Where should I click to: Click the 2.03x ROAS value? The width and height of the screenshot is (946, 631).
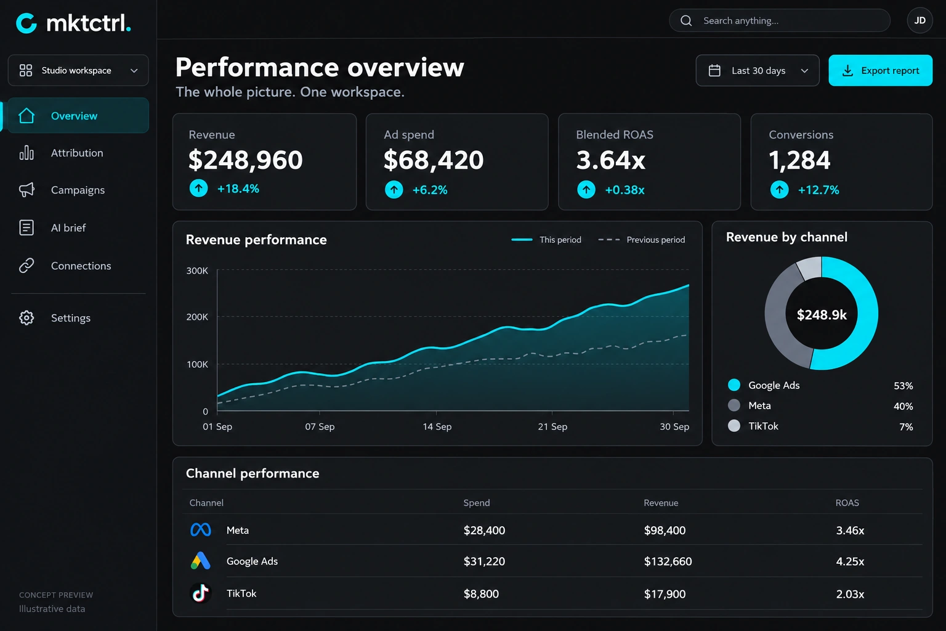[x=850, y=594]
